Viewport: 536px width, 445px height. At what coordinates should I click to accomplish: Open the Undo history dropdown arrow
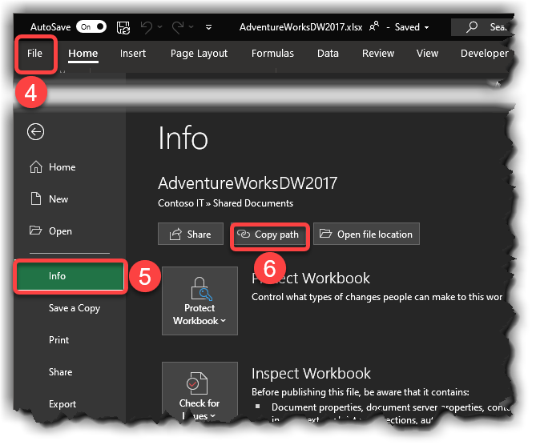(160, 26)
